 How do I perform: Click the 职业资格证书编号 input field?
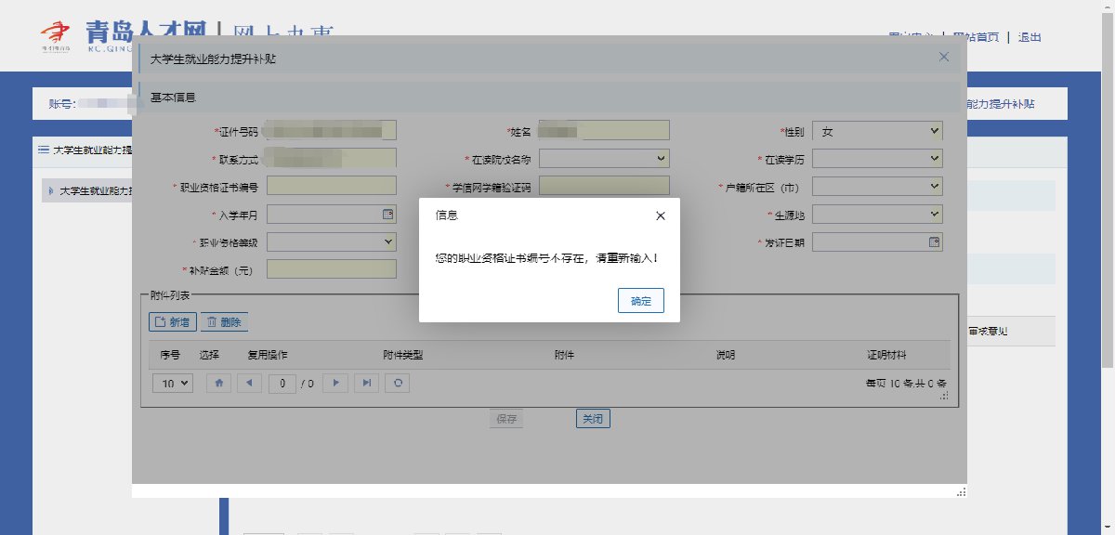coord(332,187)
